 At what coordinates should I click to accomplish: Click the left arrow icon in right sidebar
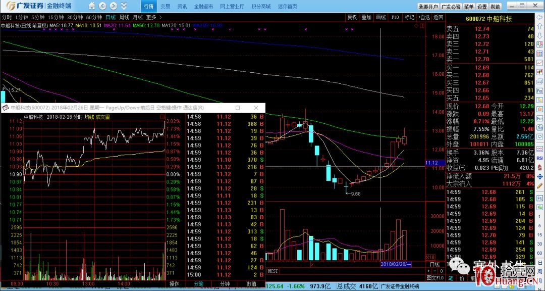[x=540, y=17]
